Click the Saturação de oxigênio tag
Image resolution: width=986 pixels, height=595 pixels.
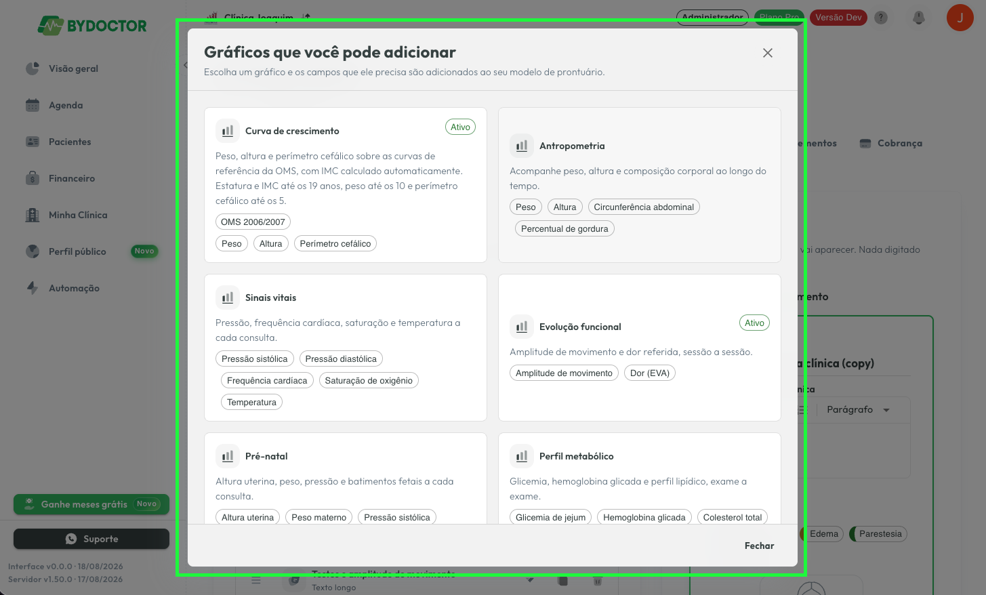[x=369, y=380]
